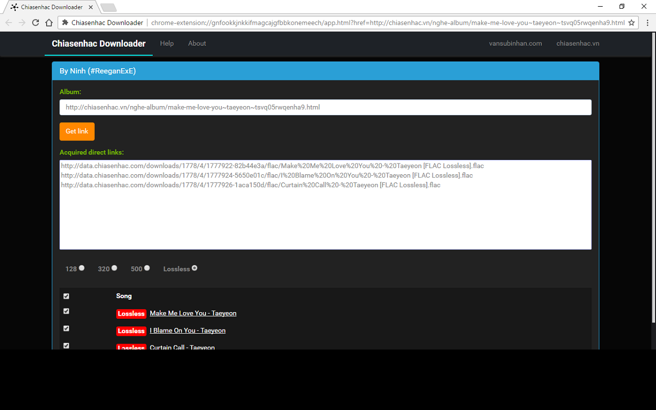
Task: Uncheck Make Me Love You checkbox
Action: click(x=66, y=311)
